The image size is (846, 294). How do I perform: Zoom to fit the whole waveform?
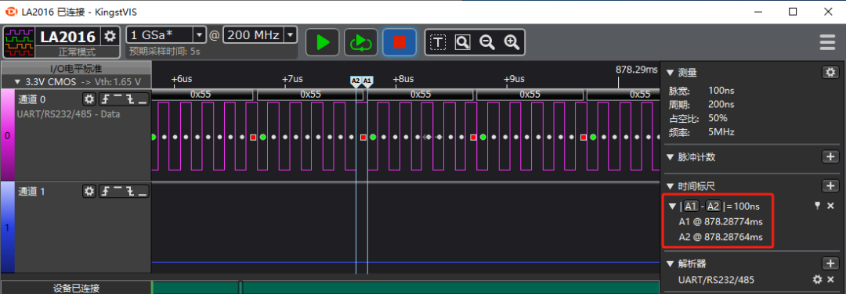click(x=462, y=42)
